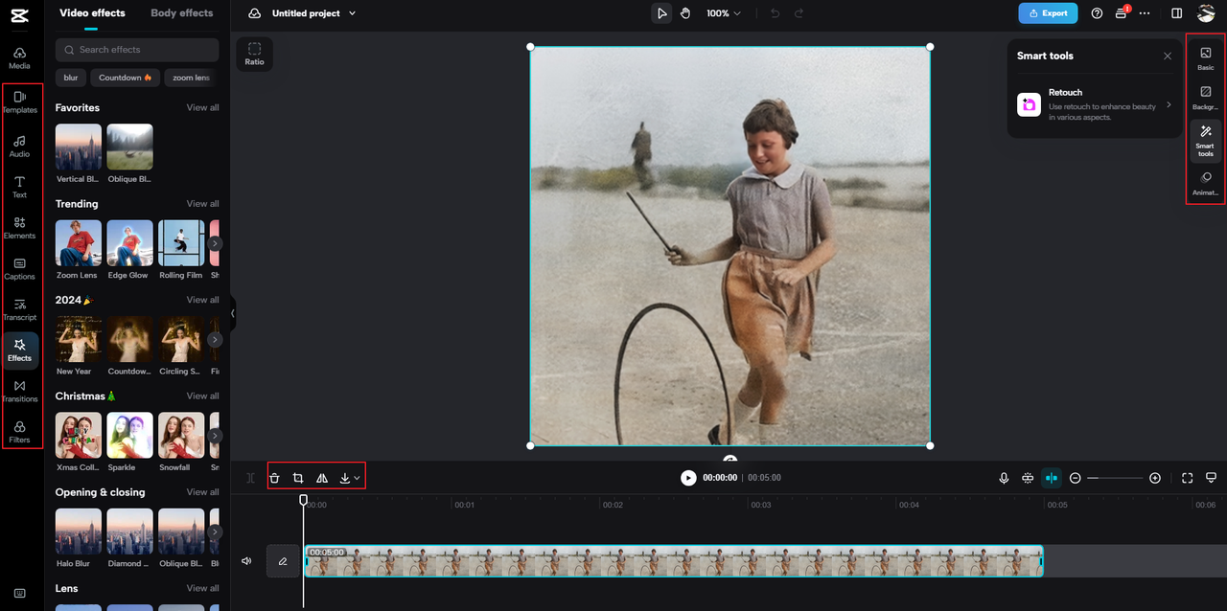Open the Media panel
The height and width of the screenshot is (611, 1227).
(19, 57)
